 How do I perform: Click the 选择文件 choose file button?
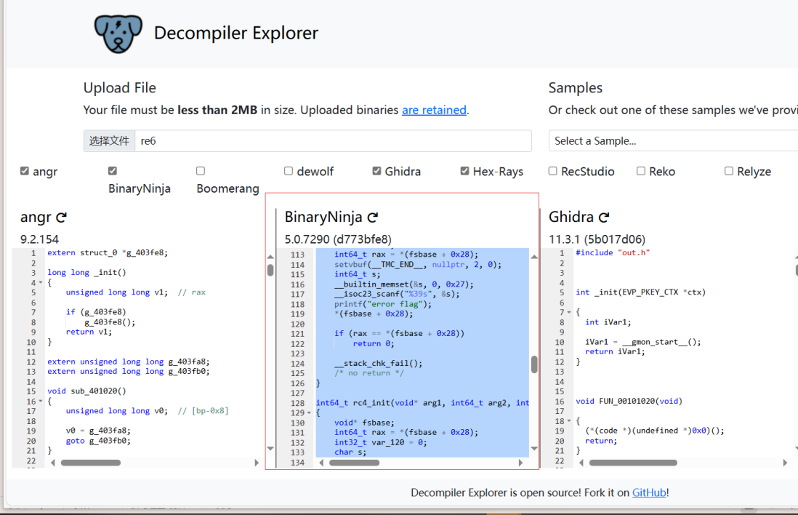tap(110, 140)
